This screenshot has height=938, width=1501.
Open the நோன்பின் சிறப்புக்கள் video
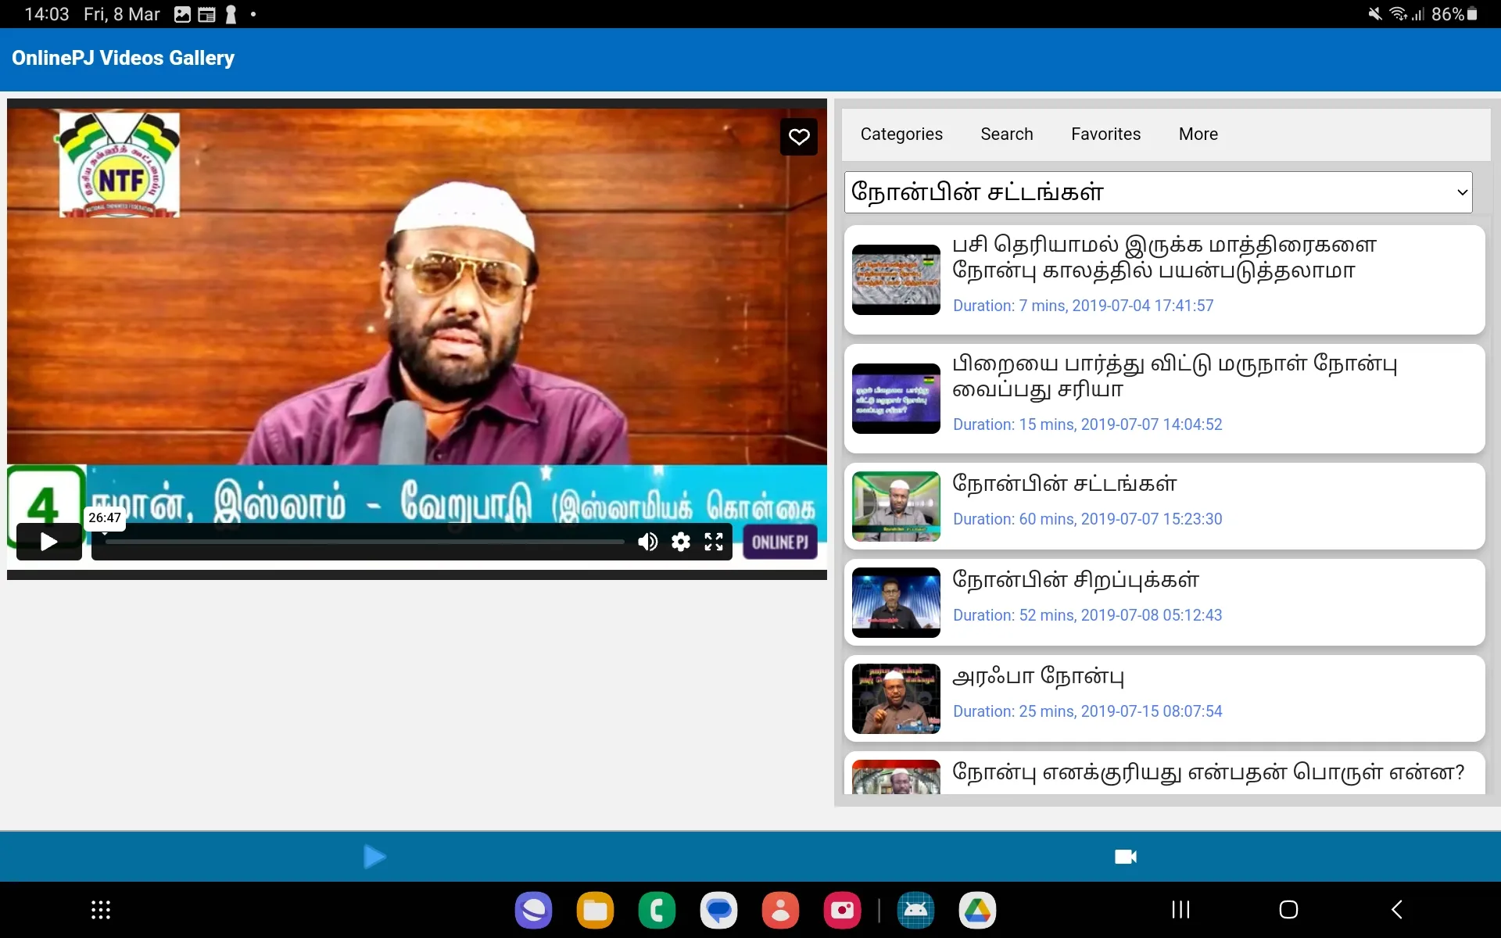1164,602
